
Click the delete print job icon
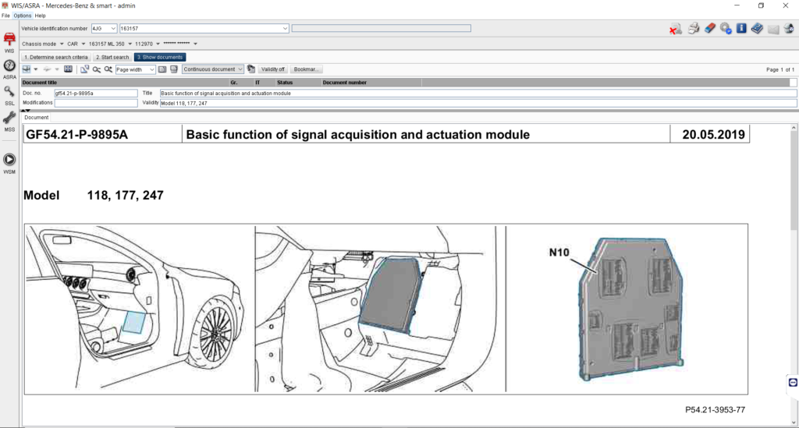click(676, 29)
